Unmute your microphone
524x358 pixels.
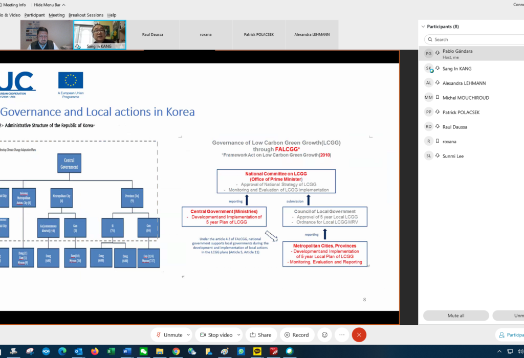coord(169,334)
